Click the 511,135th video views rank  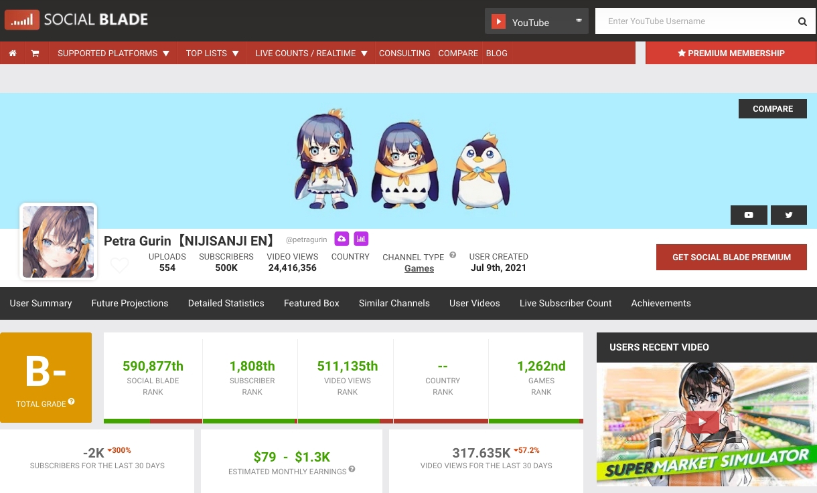[348, 366]
